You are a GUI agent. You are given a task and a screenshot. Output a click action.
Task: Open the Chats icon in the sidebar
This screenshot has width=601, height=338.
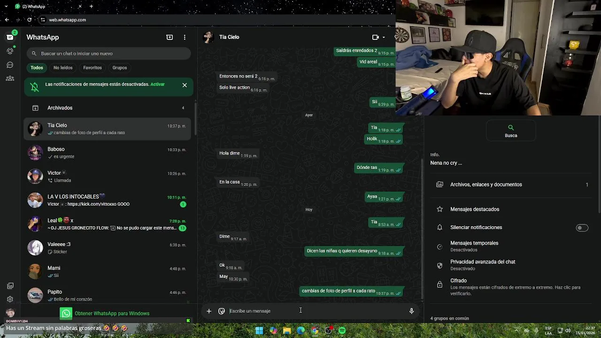tap(10, 37)
